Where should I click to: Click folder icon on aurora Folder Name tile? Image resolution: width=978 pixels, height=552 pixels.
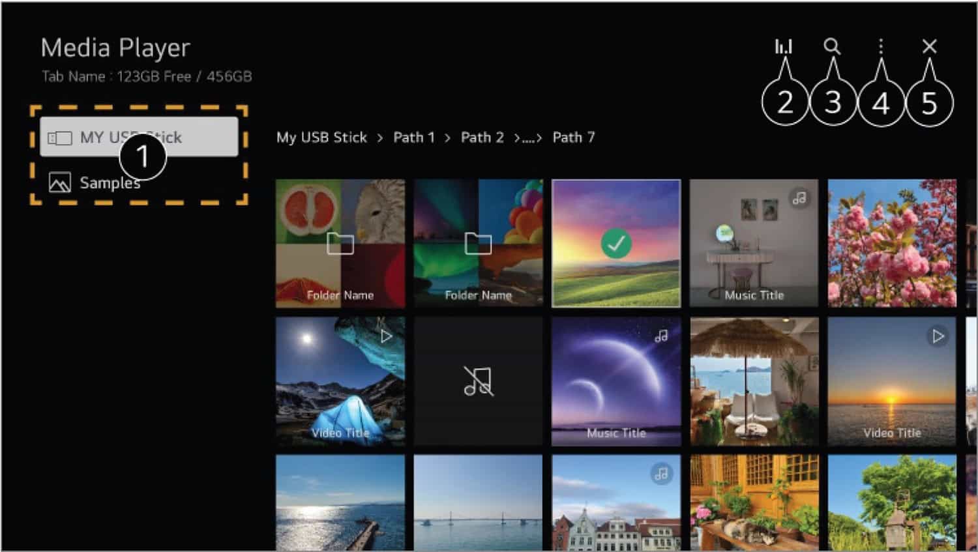(478, 243)
